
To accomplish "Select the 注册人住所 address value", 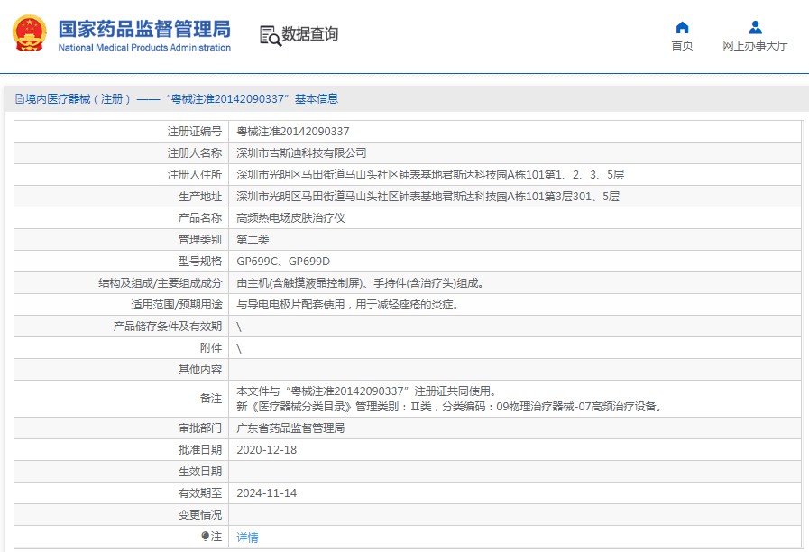I will click(x=430, y=175).
